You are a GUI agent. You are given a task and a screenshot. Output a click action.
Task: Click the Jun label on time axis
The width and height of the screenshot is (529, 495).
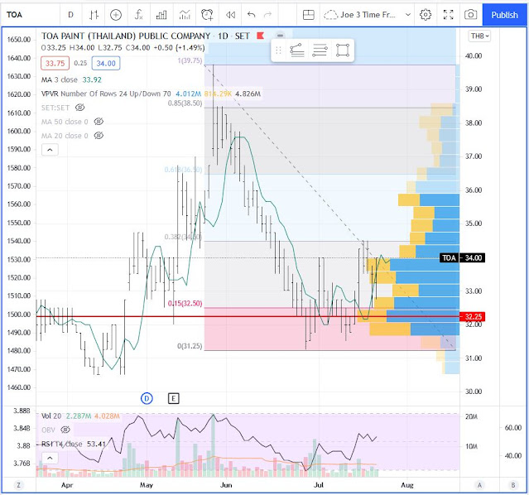226,485
